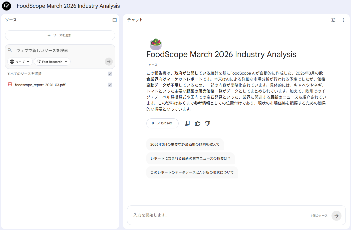Click the 1個のソース indicator in chat box
This screenshot has height=230, width=351.
319,216
